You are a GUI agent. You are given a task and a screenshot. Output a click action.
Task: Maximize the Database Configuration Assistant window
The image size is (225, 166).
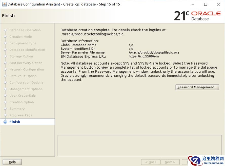(206, 4)
